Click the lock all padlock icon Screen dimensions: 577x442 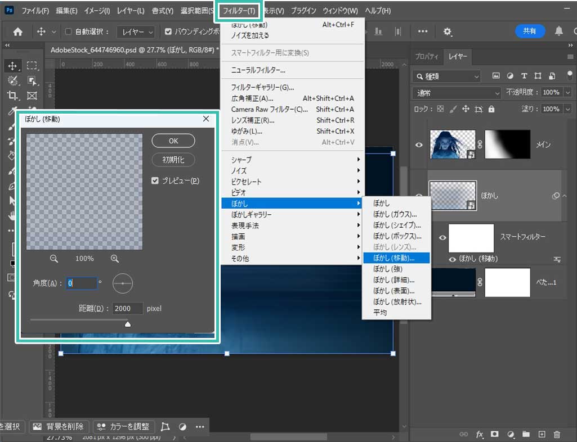(x=491, y=109)
